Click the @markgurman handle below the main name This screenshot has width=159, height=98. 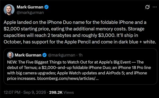coord(30,12)
